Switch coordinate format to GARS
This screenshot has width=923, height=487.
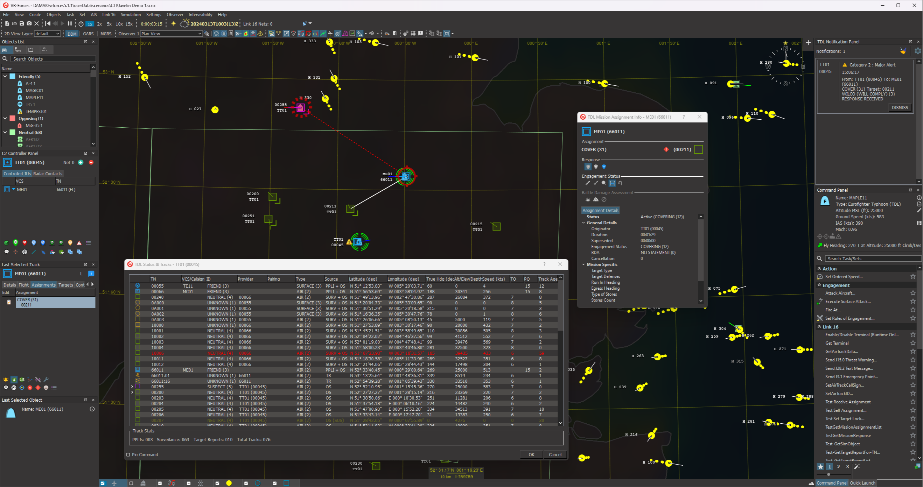(x=88, y=34)
